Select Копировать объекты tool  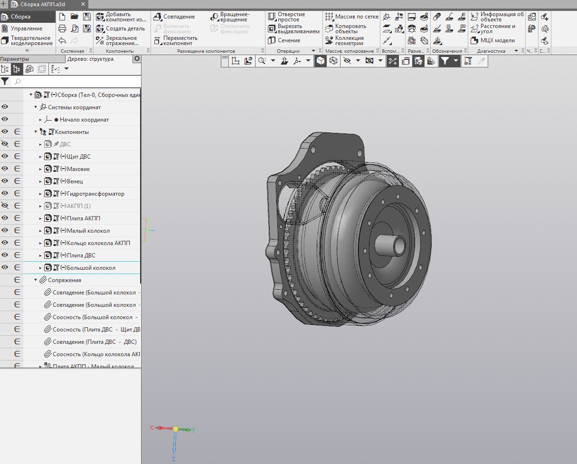pos(346,29)
